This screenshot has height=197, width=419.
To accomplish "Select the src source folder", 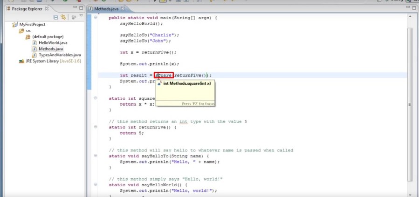I will pos(28,31).
